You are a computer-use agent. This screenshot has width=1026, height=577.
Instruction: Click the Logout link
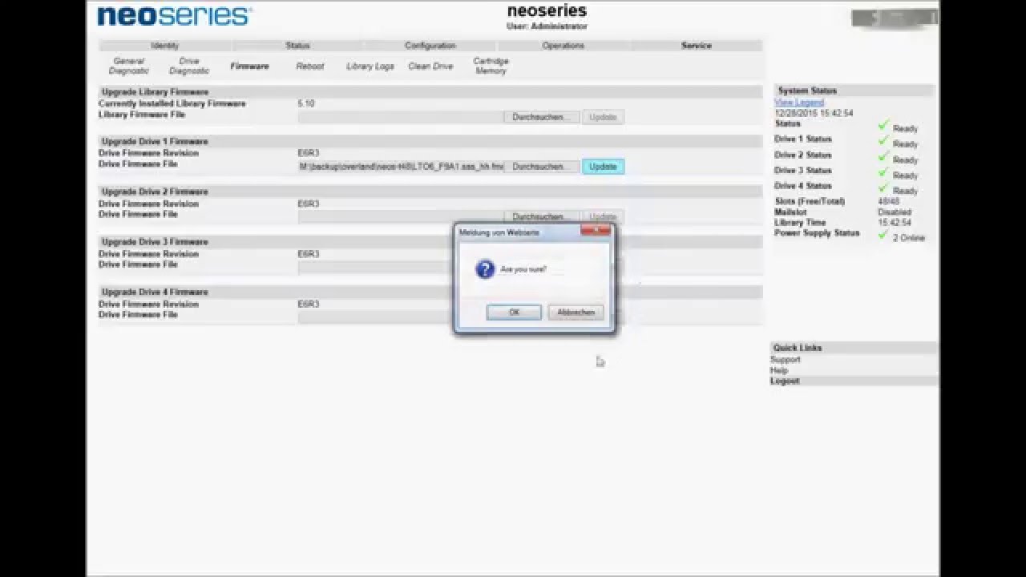[x=785, y=381]
